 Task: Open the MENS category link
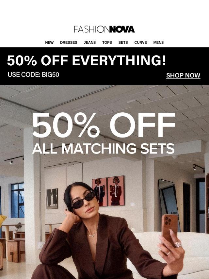[158, 42]
